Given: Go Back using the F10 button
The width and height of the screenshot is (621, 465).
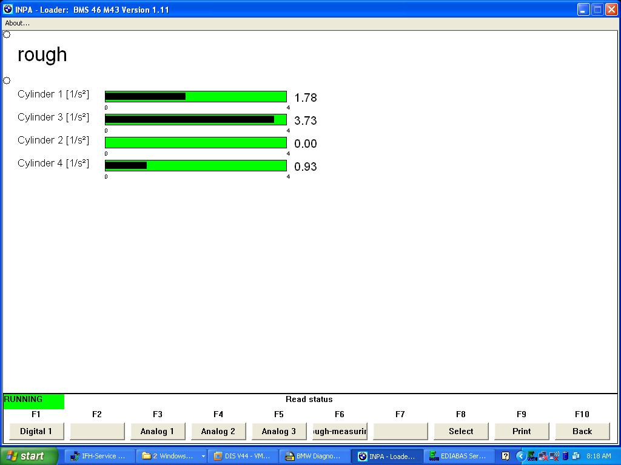Looking at the screenshot, I should (582, 431).
